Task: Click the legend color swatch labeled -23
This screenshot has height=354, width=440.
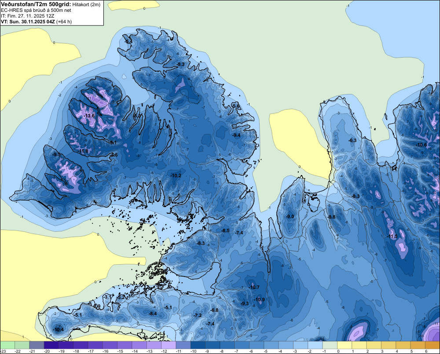Action: 7,345
